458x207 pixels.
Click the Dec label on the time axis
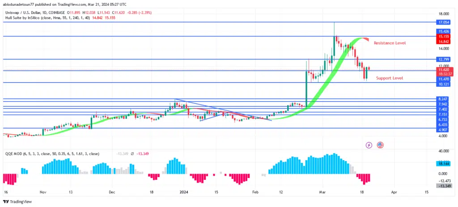pyautogui.click(x=112, y=192)
